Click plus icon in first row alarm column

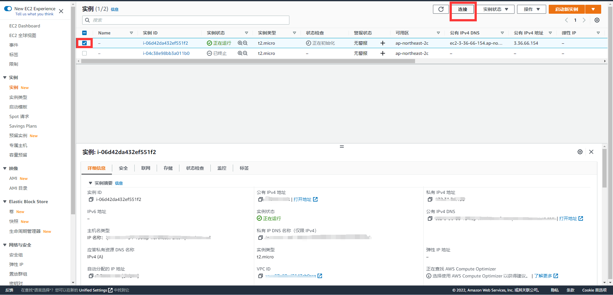pos(382,43)
